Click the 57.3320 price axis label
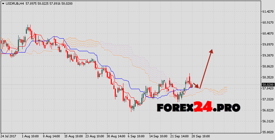 click(x=267, y=99)
